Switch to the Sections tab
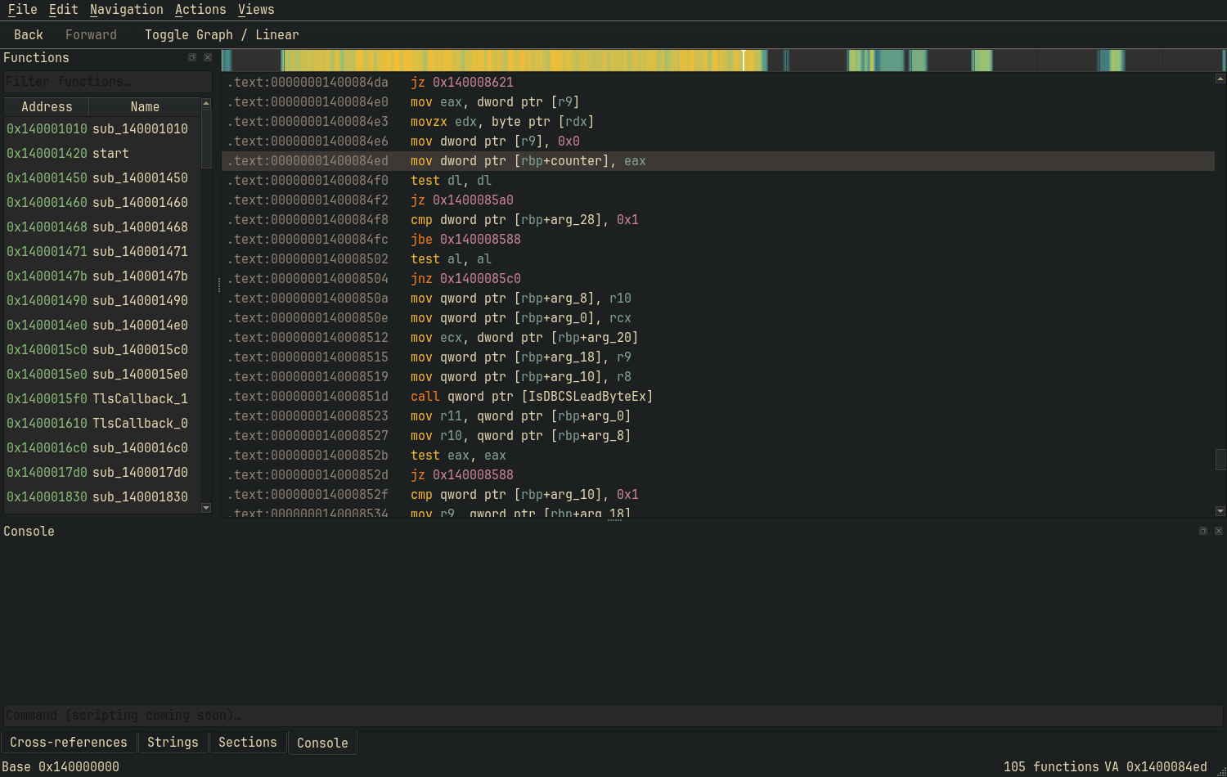 click(x=248, y=743)
